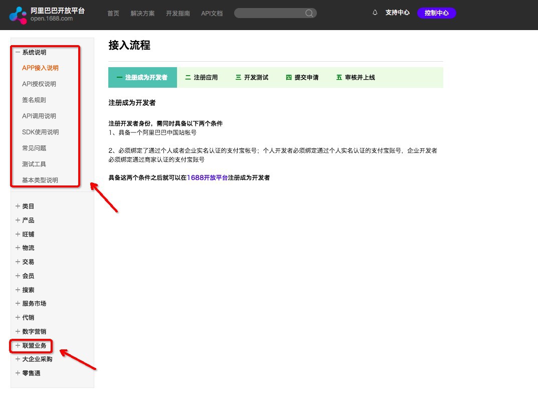The height and width of the screenshot is (397, 538).
Task: Expand the 产品 category
Action: click(x=25, y=220)
